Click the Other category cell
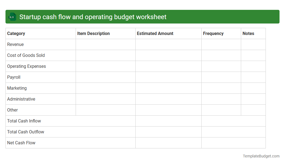285x164 pixels. point(12,110)
